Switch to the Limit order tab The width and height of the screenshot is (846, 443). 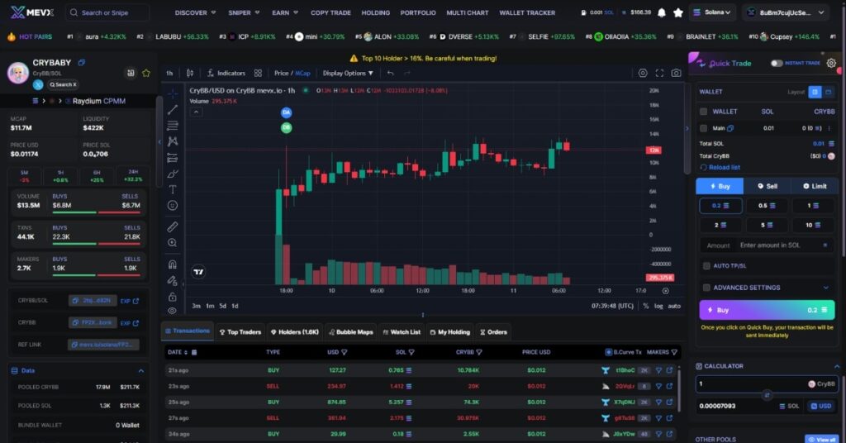pyautogui.click(x=815, y=186)
